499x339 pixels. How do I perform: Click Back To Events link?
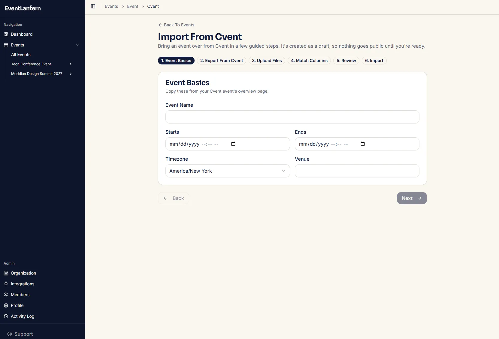pyautogui.click(x=176, y=25)
